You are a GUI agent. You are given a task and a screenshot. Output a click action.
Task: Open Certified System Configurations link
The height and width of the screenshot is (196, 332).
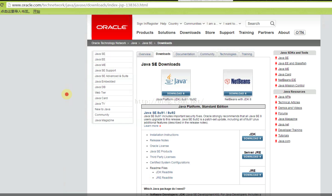click(x=170, y=162)
